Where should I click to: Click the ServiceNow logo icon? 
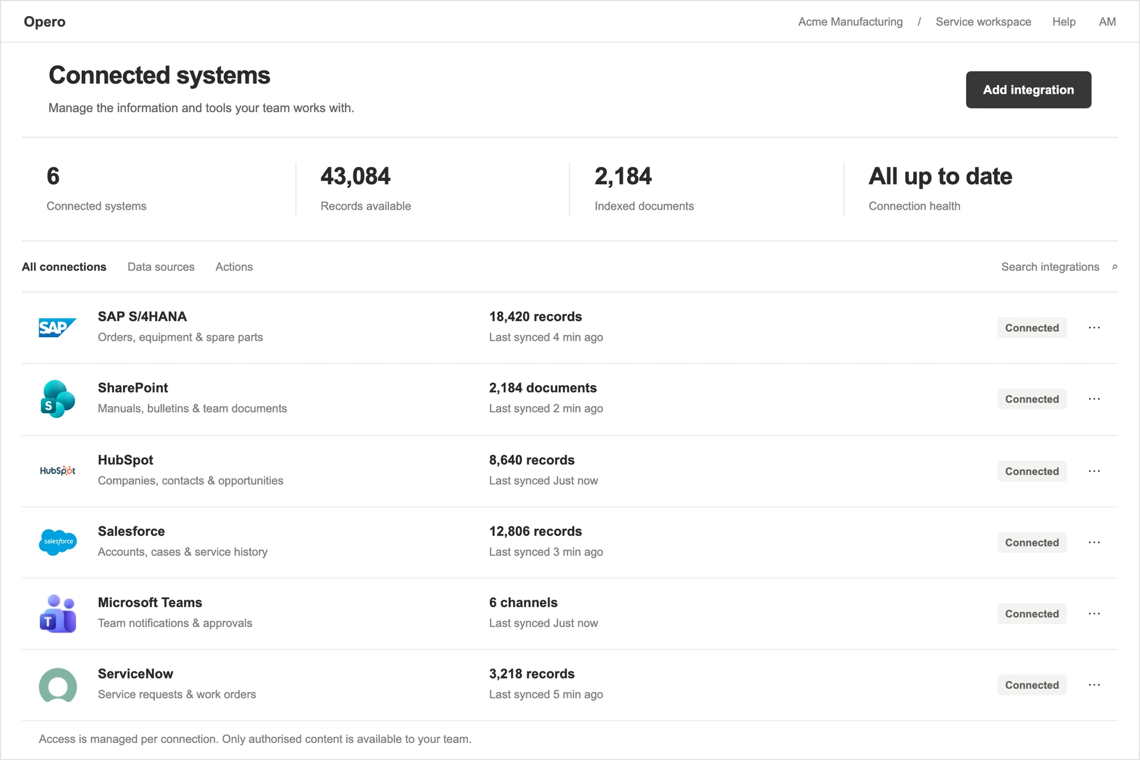[x=58, y=685]
